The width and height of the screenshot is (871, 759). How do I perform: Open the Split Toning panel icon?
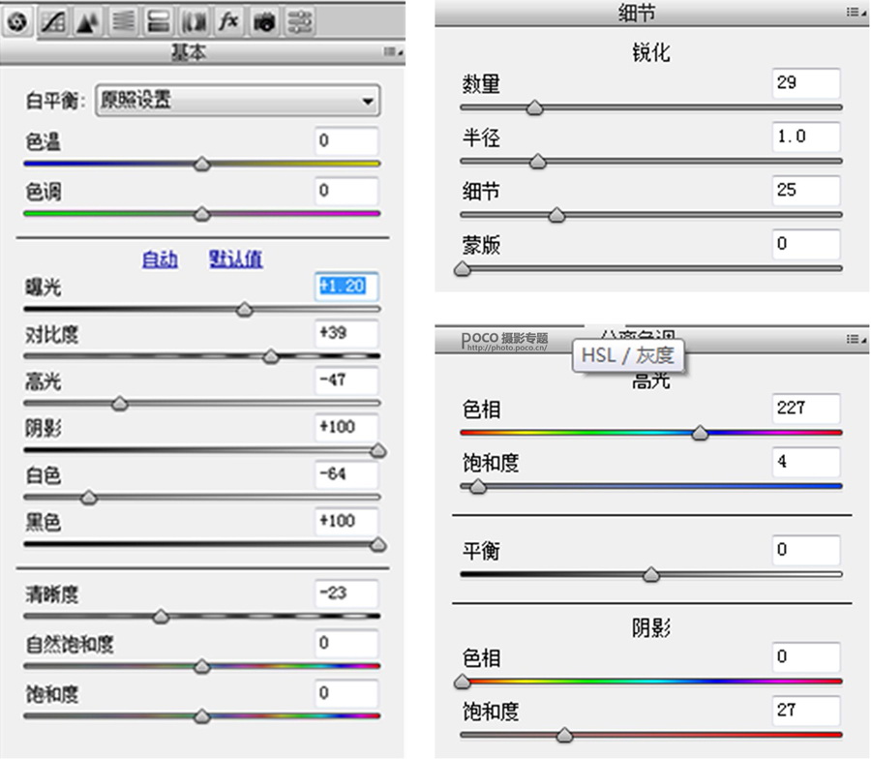point(159,22)
